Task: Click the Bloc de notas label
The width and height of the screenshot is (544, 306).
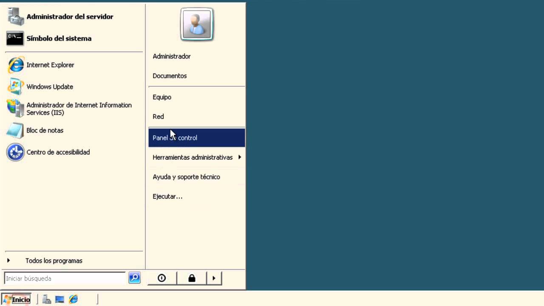Action: pyautogui.click(x=45, y=130)
